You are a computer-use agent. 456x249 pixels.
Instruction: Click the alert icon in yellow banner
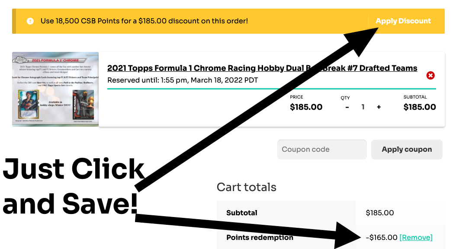pyautogui.click(x=30, y=21)
